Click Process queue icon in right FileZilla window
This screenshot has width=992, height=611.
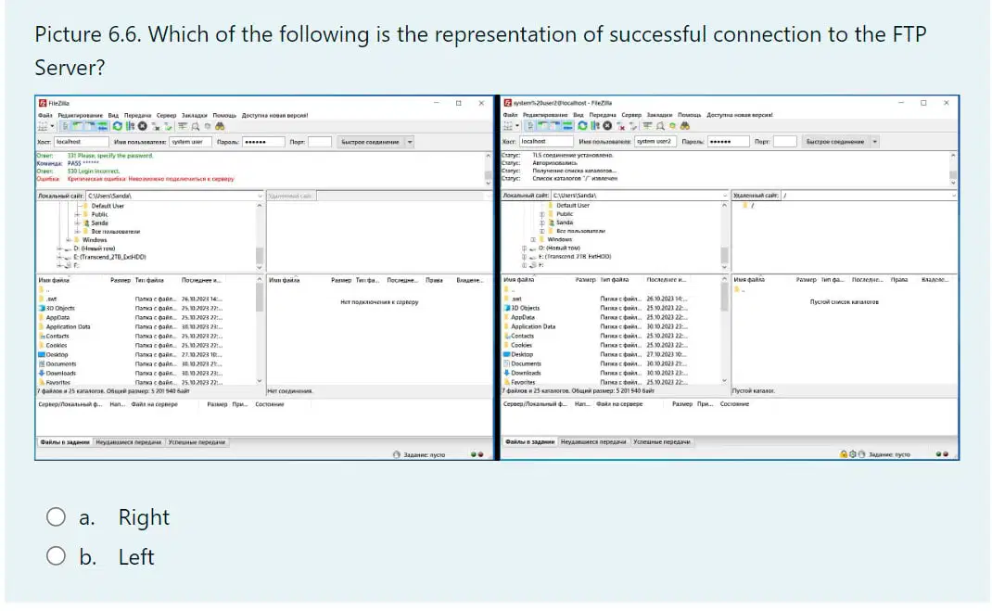point(594,126)
